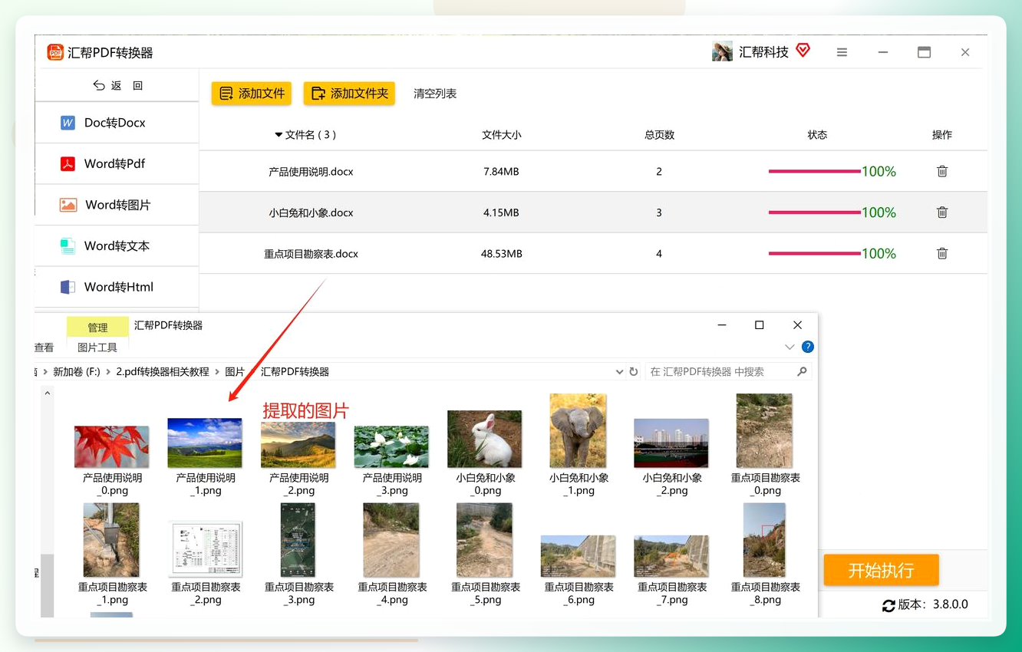Delete 小白兔和小象.docx with trash icon
The height and width of the screenshot is (652, 1022).
pyautogui.click(x=942, y=212)
